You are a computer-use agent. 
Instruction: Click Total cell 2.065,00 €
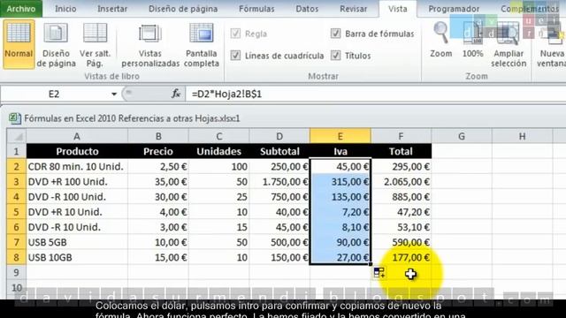click(401, 182)
